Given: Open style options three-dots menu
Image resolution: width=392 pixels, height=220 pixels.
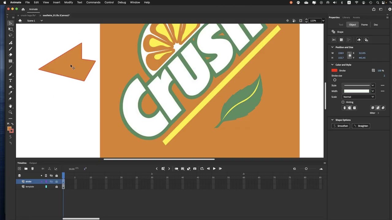Looking at the screenshot, I should pyautogui.click(x=383, y=86).
